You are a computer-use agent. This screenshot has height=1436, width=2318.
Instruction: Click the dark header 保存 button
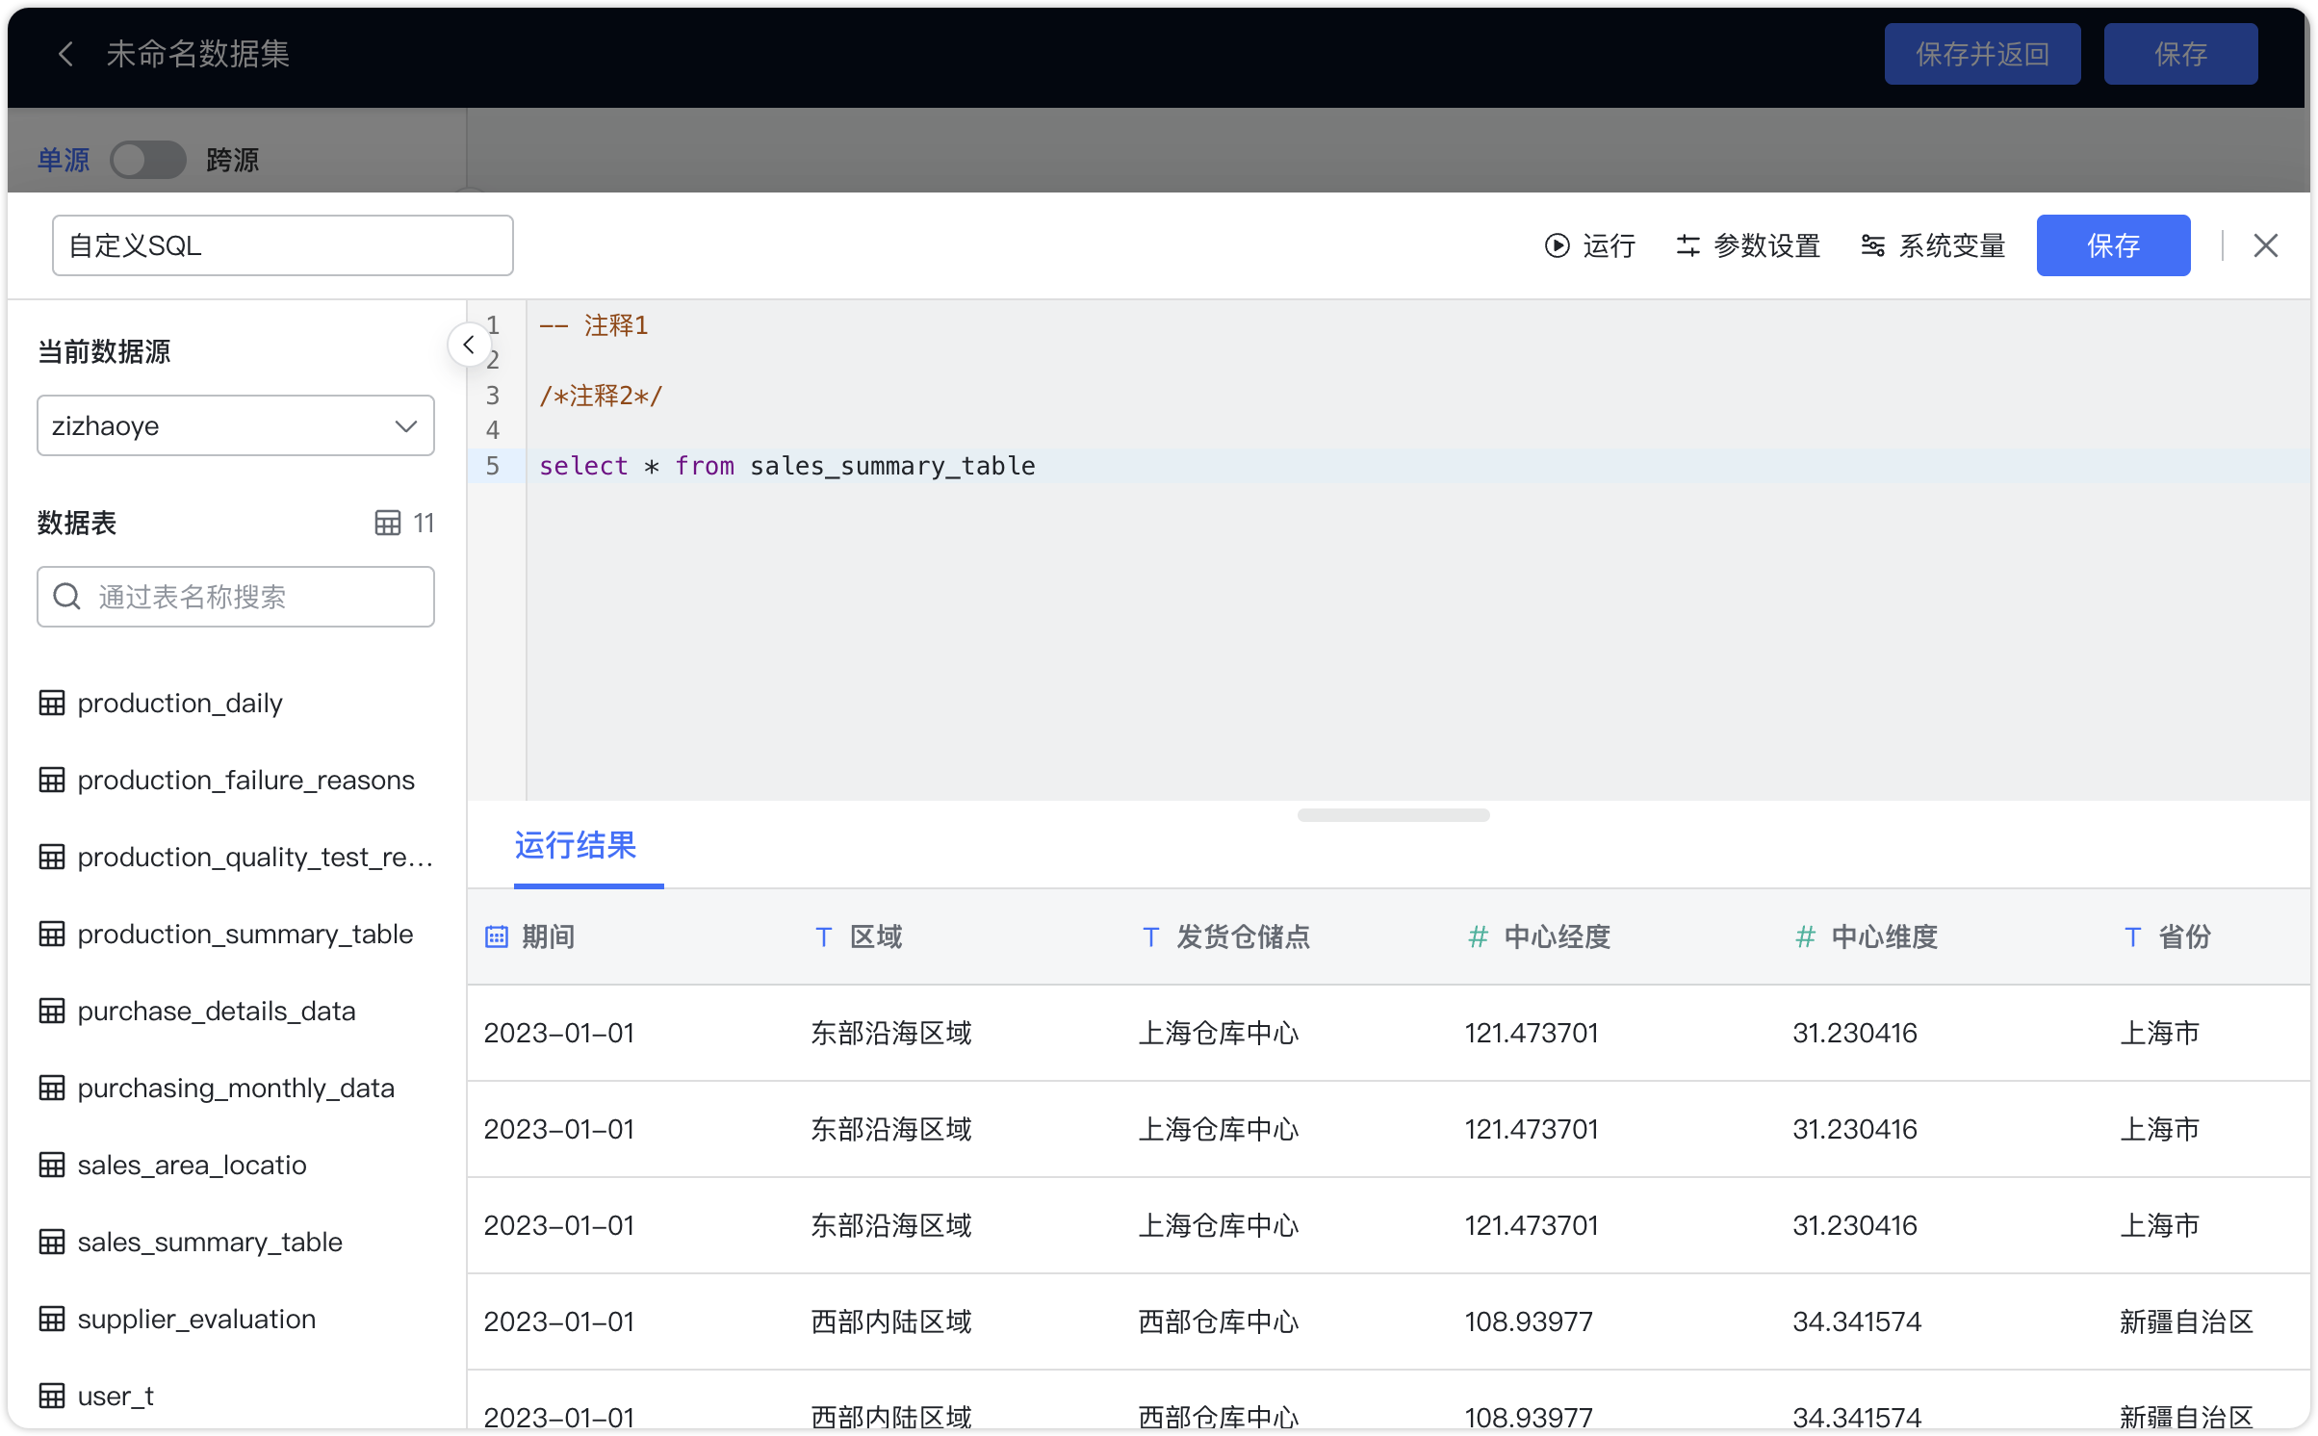[x=2180, y=54]
